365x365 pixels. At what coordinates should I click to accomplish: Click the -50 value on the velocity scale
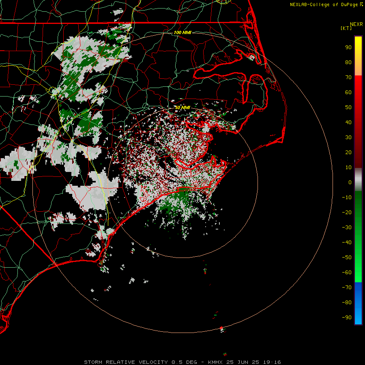(347, 257)
